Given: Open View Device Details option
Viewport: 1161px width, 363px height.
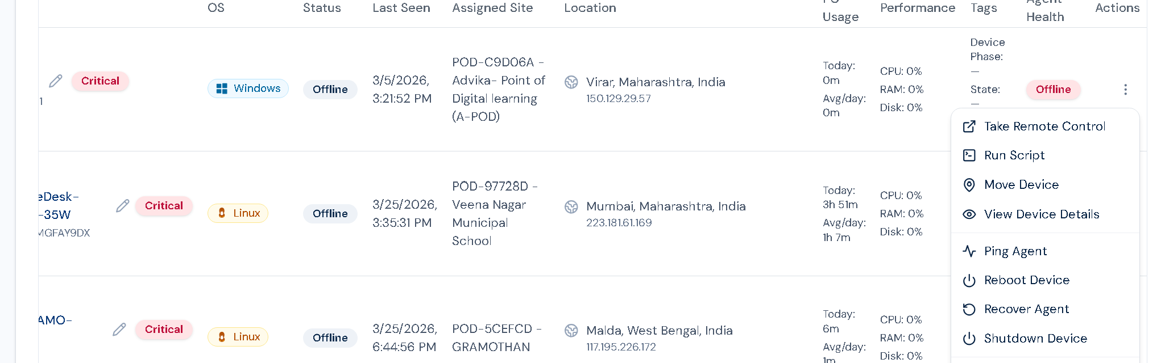Looking at the screenshot, I should (1042, 214).
